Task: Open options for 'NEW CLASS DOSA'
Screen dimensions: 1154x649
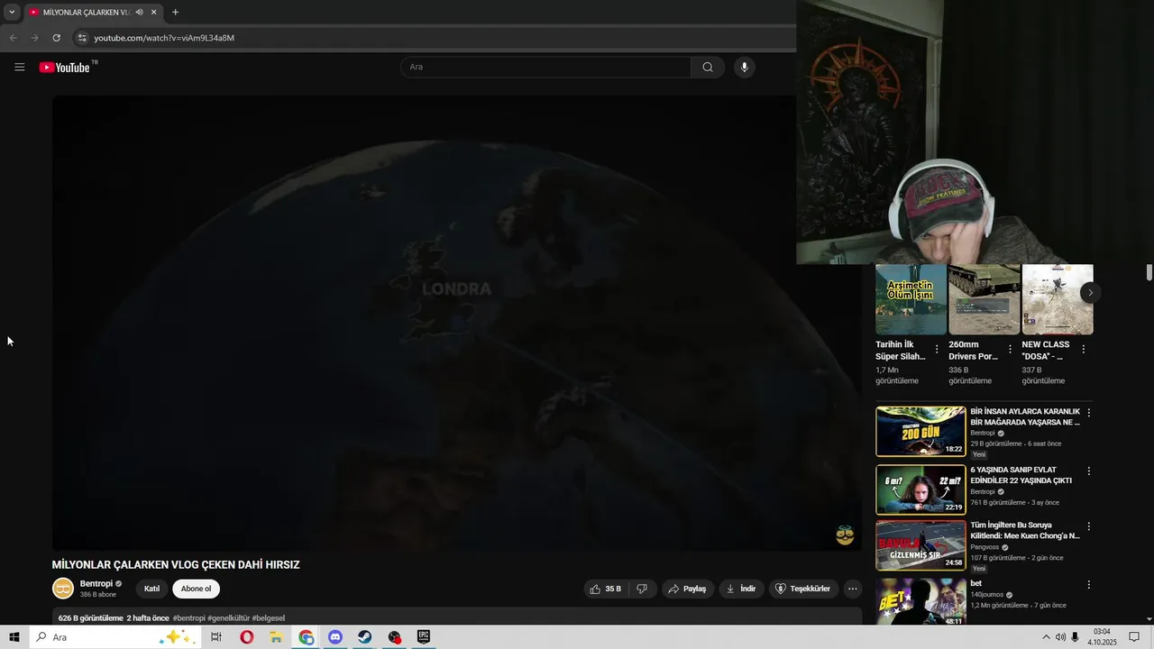Action: 1083,349
